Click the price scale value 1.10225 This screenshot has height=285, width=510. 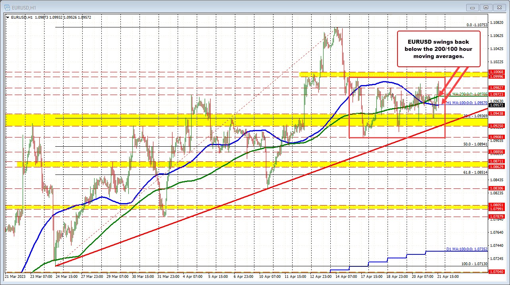(498, 62)
